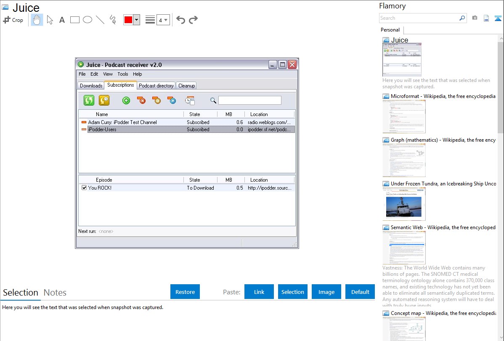Click the Juice search text field
The image size is (504, 341).
(250, 100)
